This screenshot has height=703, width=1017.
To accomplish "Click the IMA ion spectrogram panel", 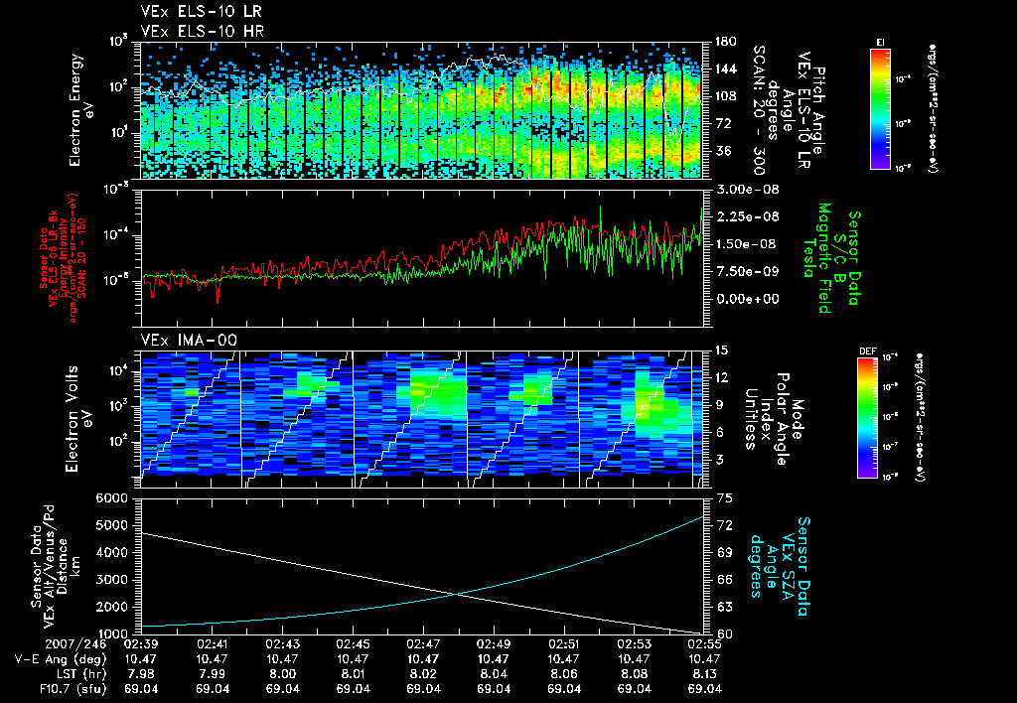I will click(421, 419).
